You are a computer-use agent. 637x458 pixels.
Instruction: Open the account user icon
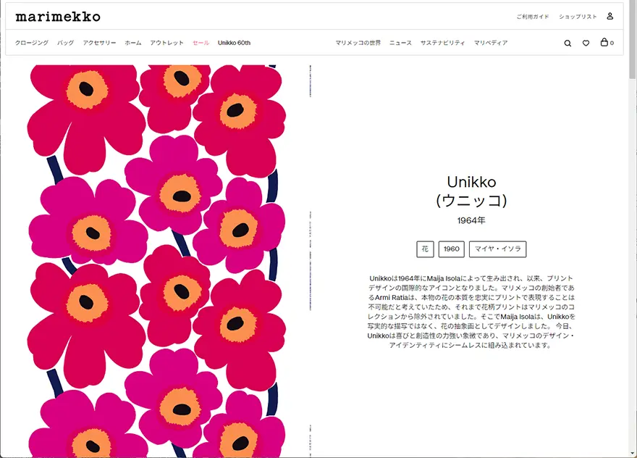coord(609,16)
